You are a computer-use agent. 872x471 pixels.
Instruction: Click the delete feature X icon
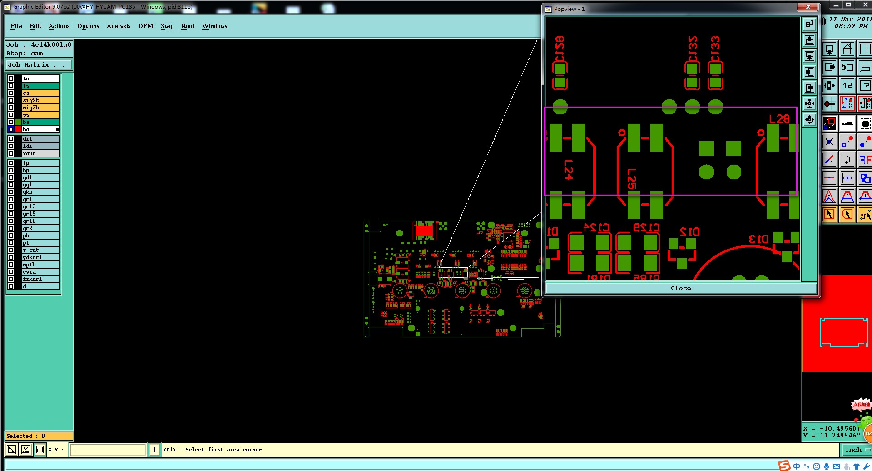(x=829, y=142)
